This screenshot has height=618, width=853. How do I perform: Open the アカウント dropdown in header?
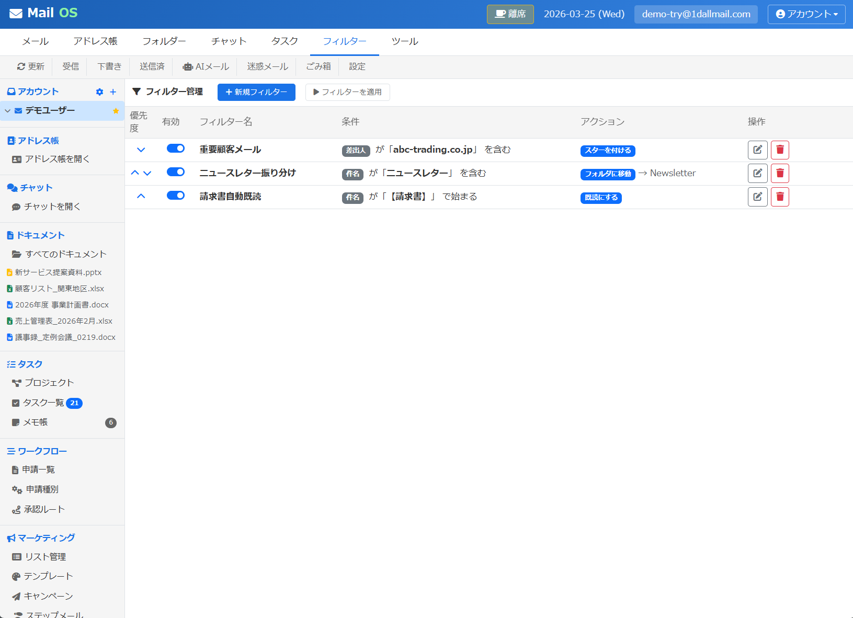click(x=806, y=14)
